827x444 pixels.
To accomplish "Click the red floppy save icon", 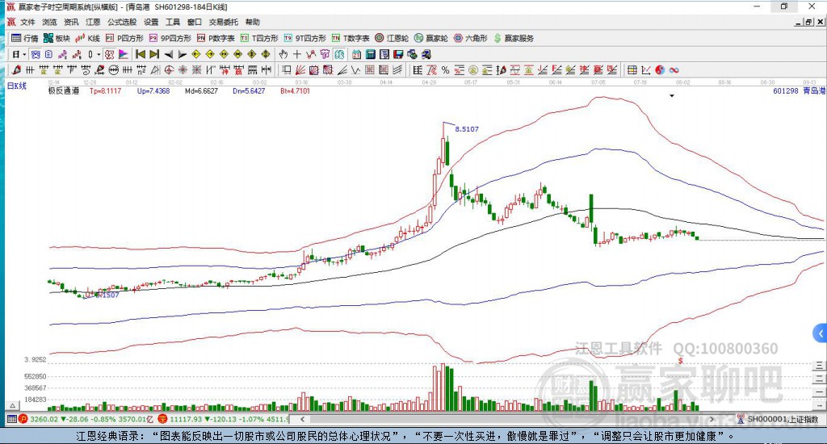I will click(398, 54).
